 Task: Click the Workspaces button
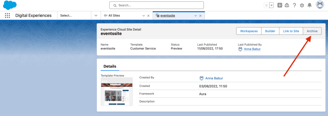(x=249, y=31)
